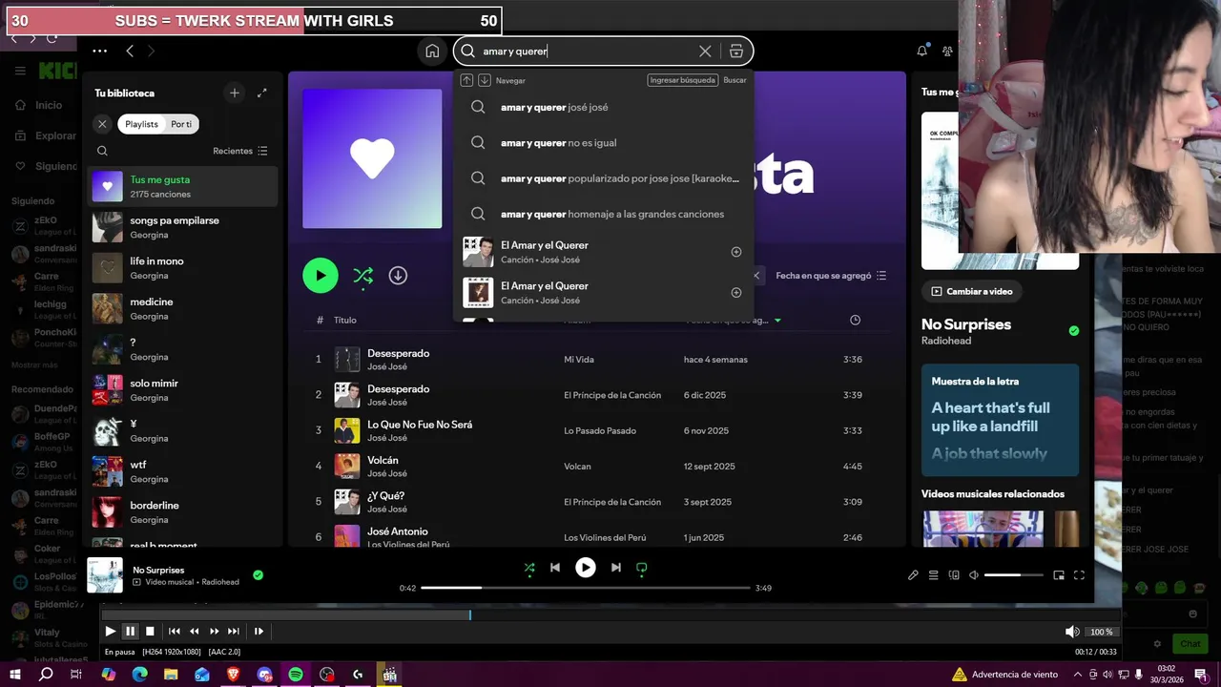1221x687 pixels.
Task: Download the Tus me gusta playlist
Action: coord(398,276)
